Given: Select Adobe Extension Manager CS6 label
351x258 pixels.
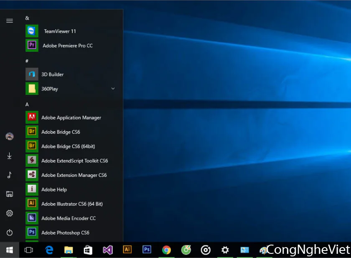Looking at the screenshot, I should point(74,175).
